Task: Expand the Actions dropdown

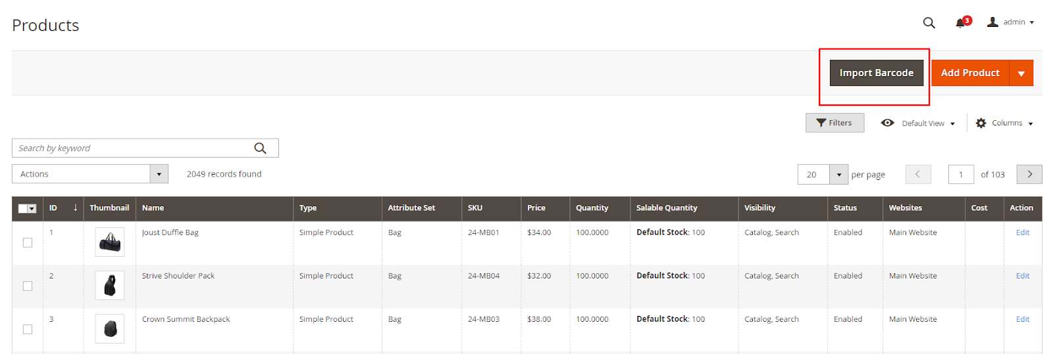Action: (159, 174)
